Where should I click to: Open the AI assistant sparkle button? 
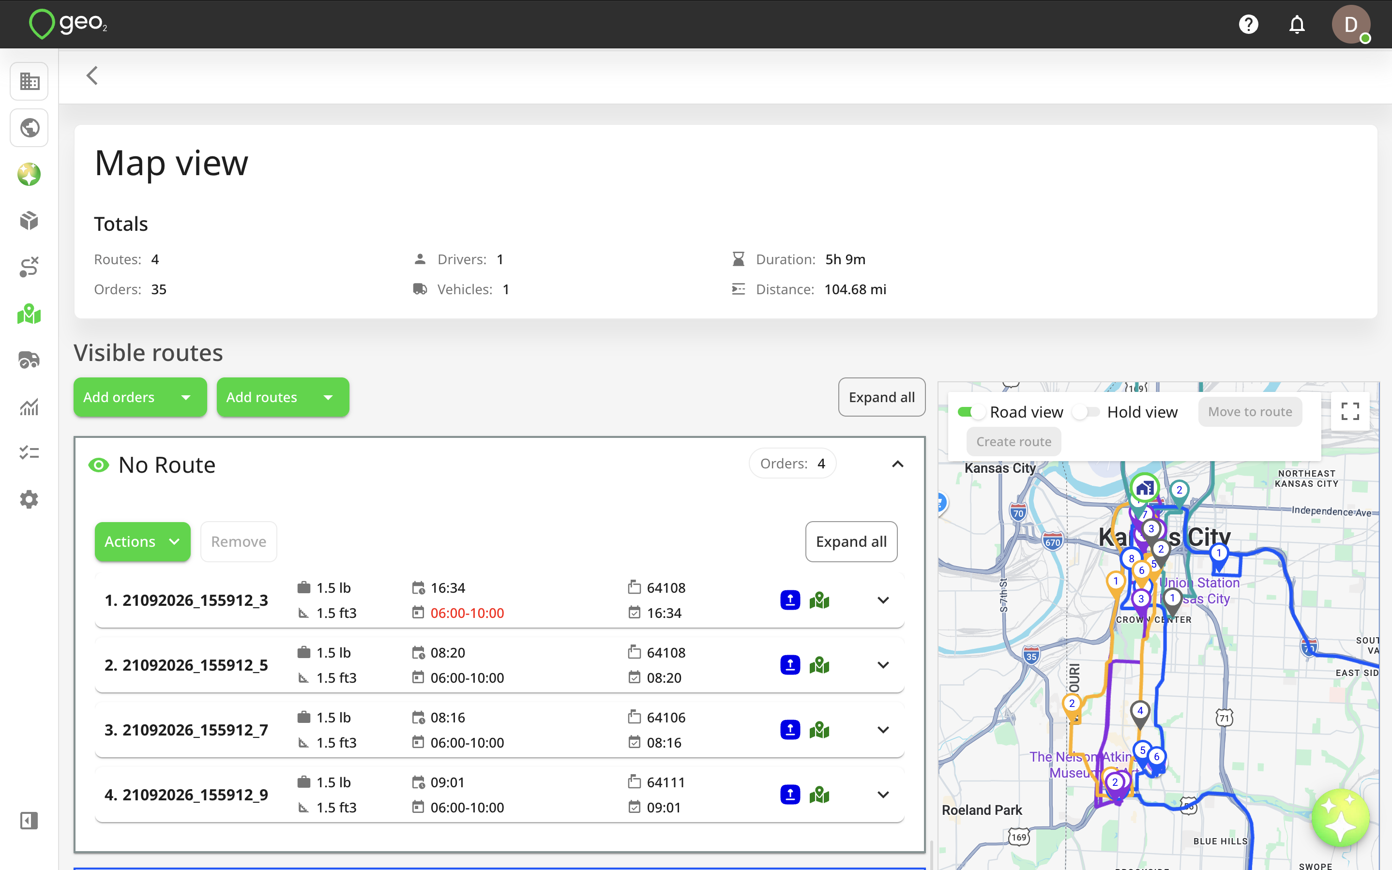tap(1340, 818)
